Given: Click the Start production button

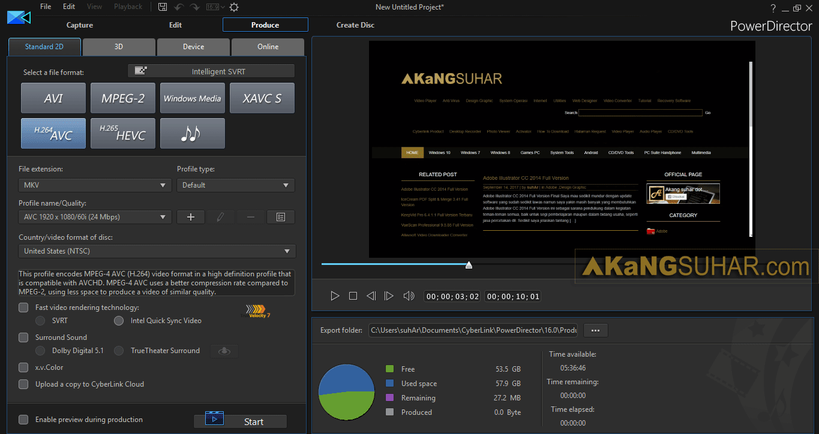Looking at the screenshot, I should 240,421.
